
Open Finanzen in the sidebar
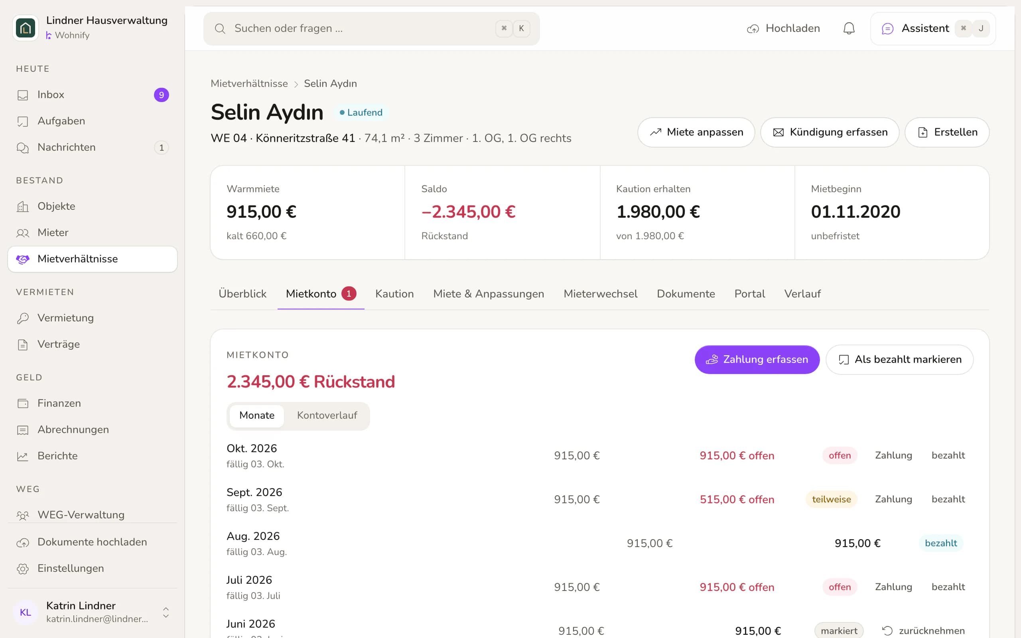[93, 404]
